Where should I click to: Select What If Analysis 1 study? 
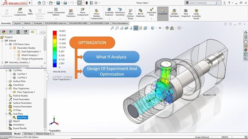(x=30, y=55)
